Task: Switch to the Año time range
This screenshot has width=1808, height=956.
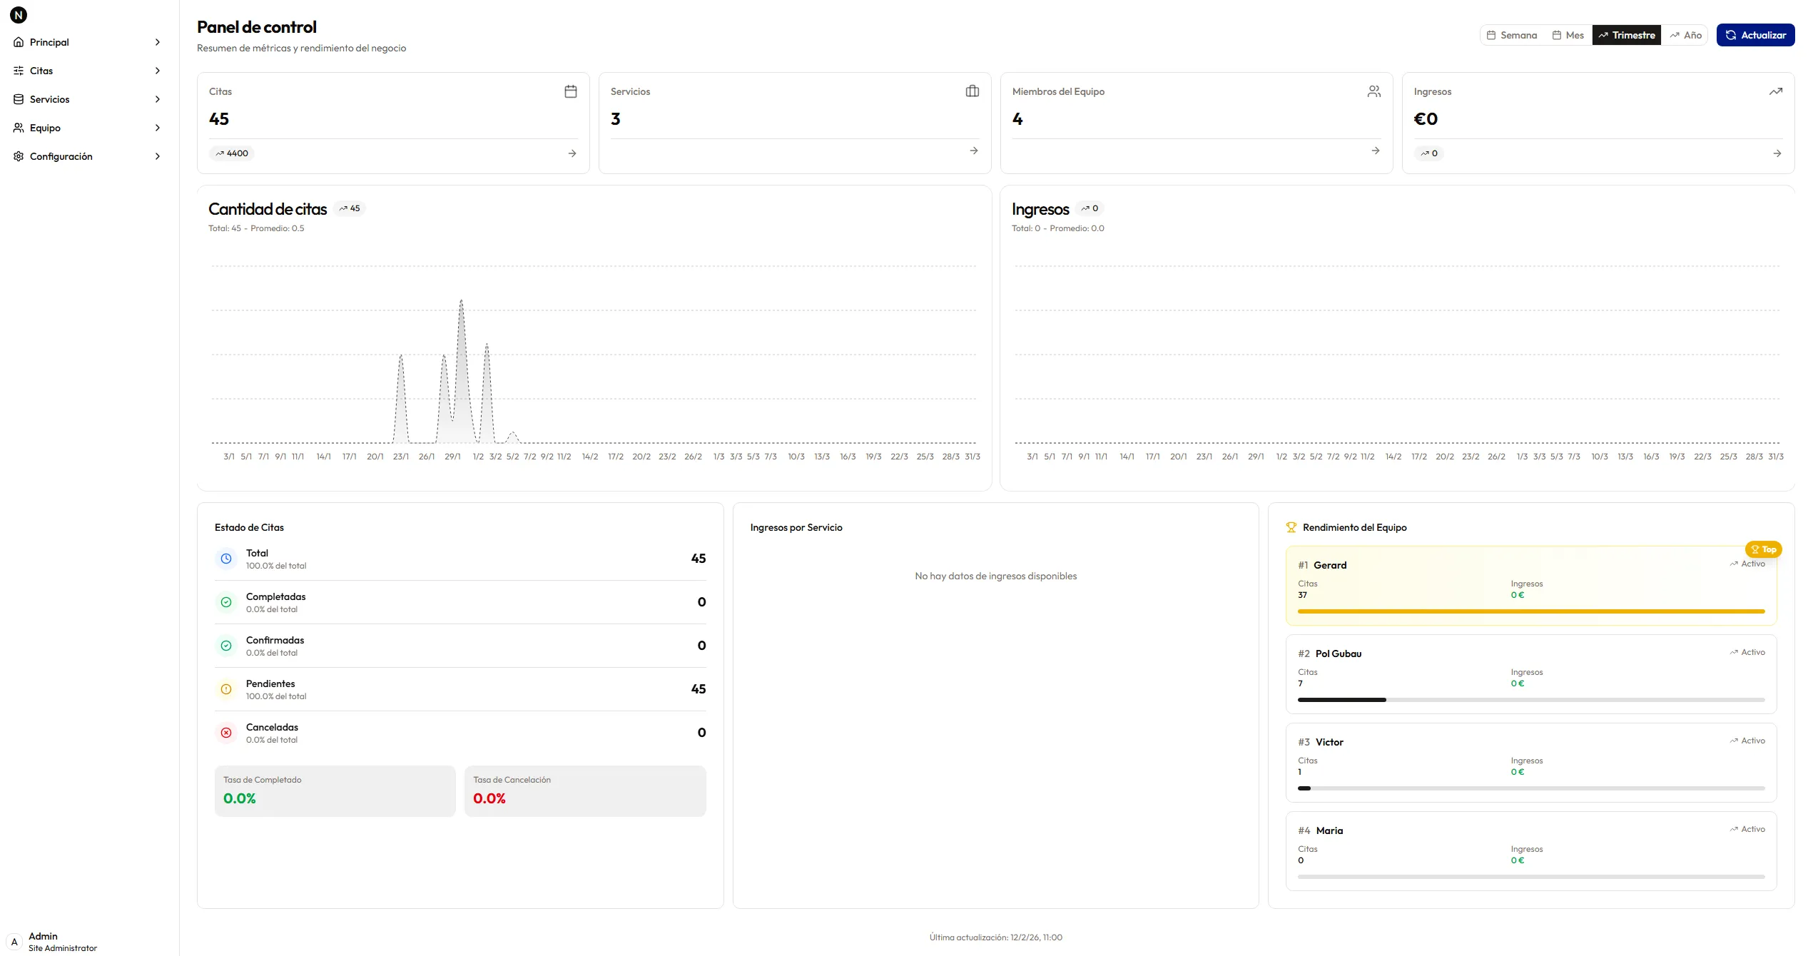Action: 1687,34
